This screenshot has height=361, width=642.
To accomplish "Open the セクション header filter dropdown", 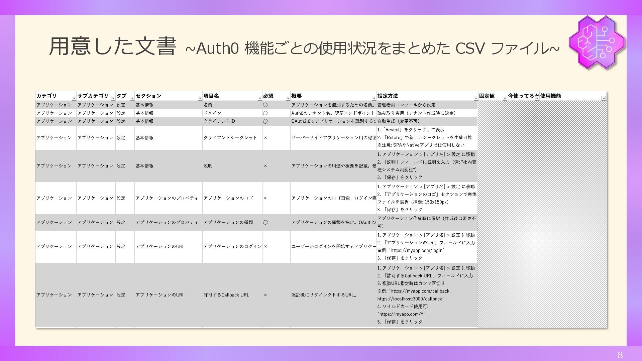I will (x=200, y=98).
